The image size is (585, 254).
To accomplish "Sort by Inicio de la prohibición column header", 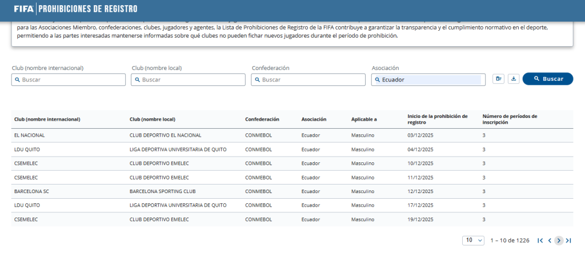I will 437,120.
